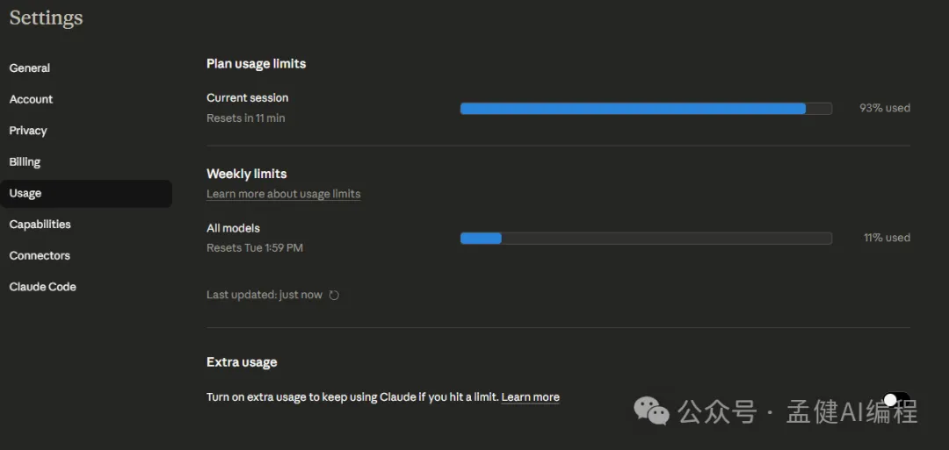Open Capabilities settings
Viewport: 949px width, 450px height.
40,225
